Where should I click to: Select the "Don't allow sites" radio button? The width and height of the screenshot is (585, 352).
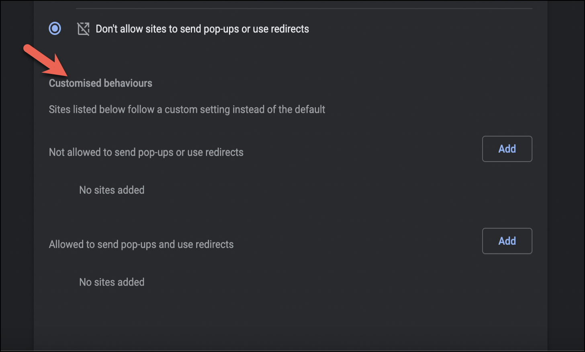click(55, 29)
